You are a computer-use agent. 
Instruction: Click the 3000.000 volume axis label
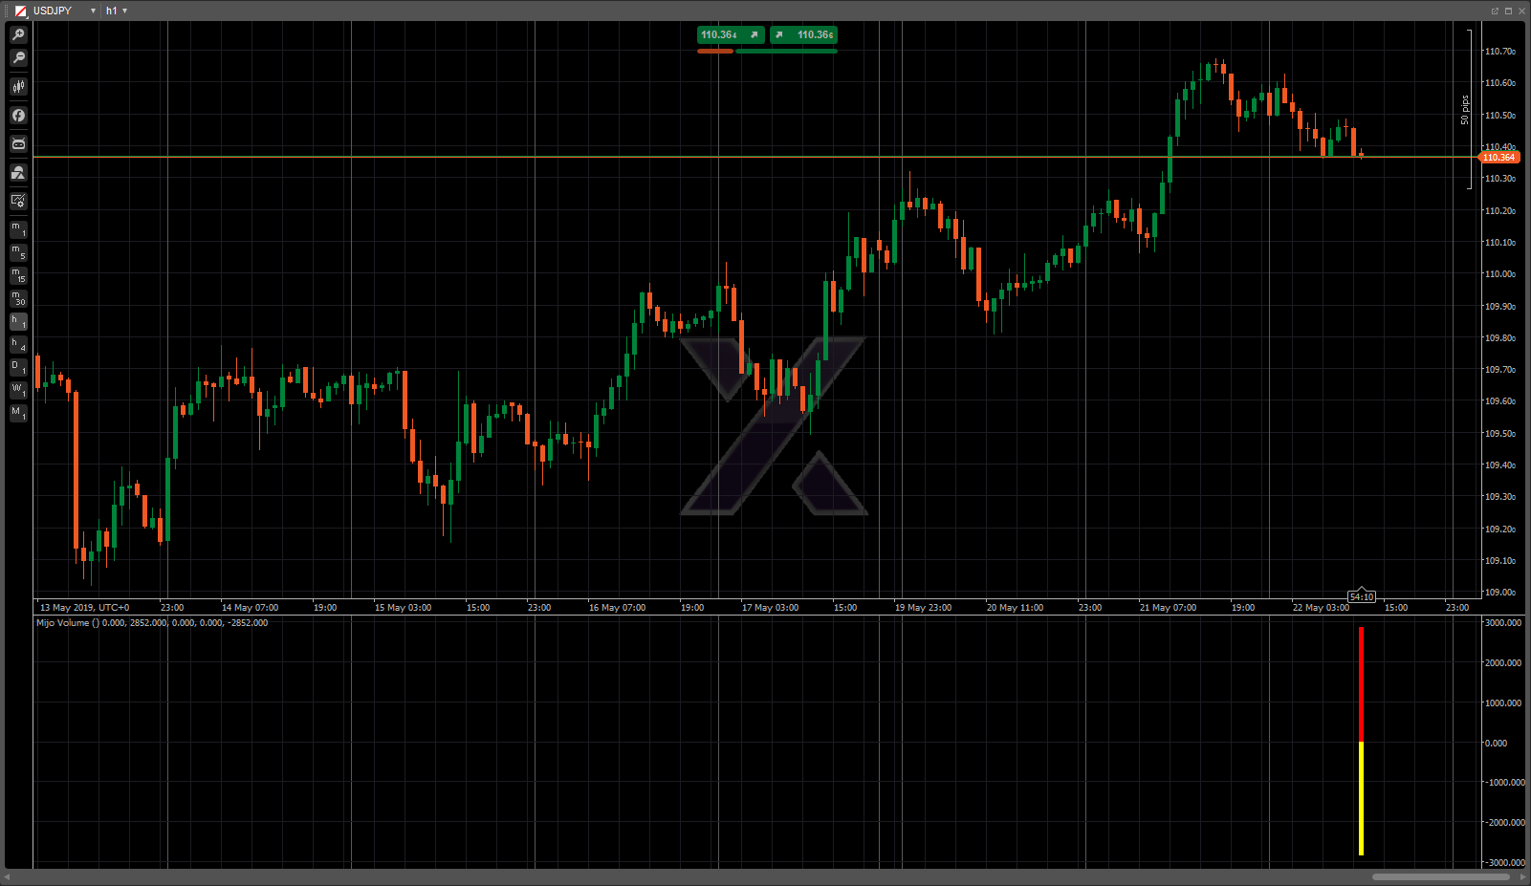pyautogui.click(x=1502, y=623)
